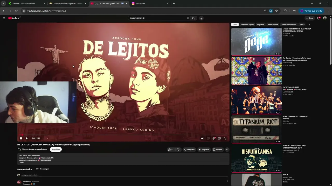This screenshot has height=186, width=332.
Task: Open the media controls icon in the toolbar
Action: point(294,11)
